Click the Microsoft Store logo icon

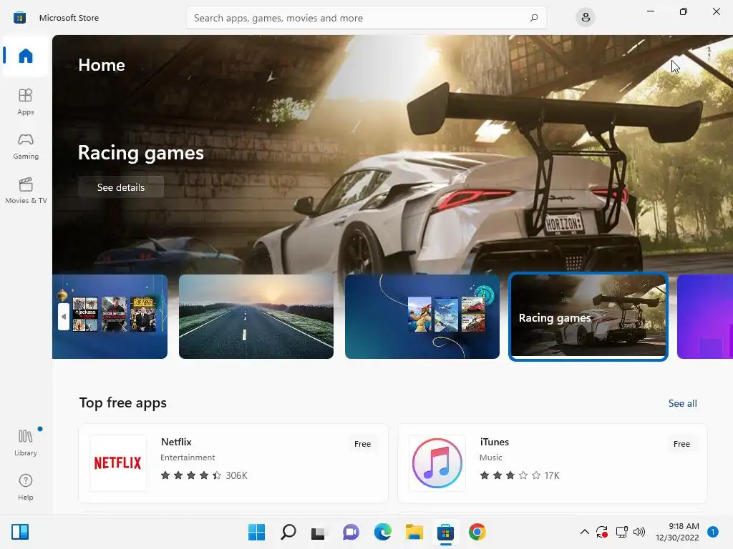click(19, 18)
